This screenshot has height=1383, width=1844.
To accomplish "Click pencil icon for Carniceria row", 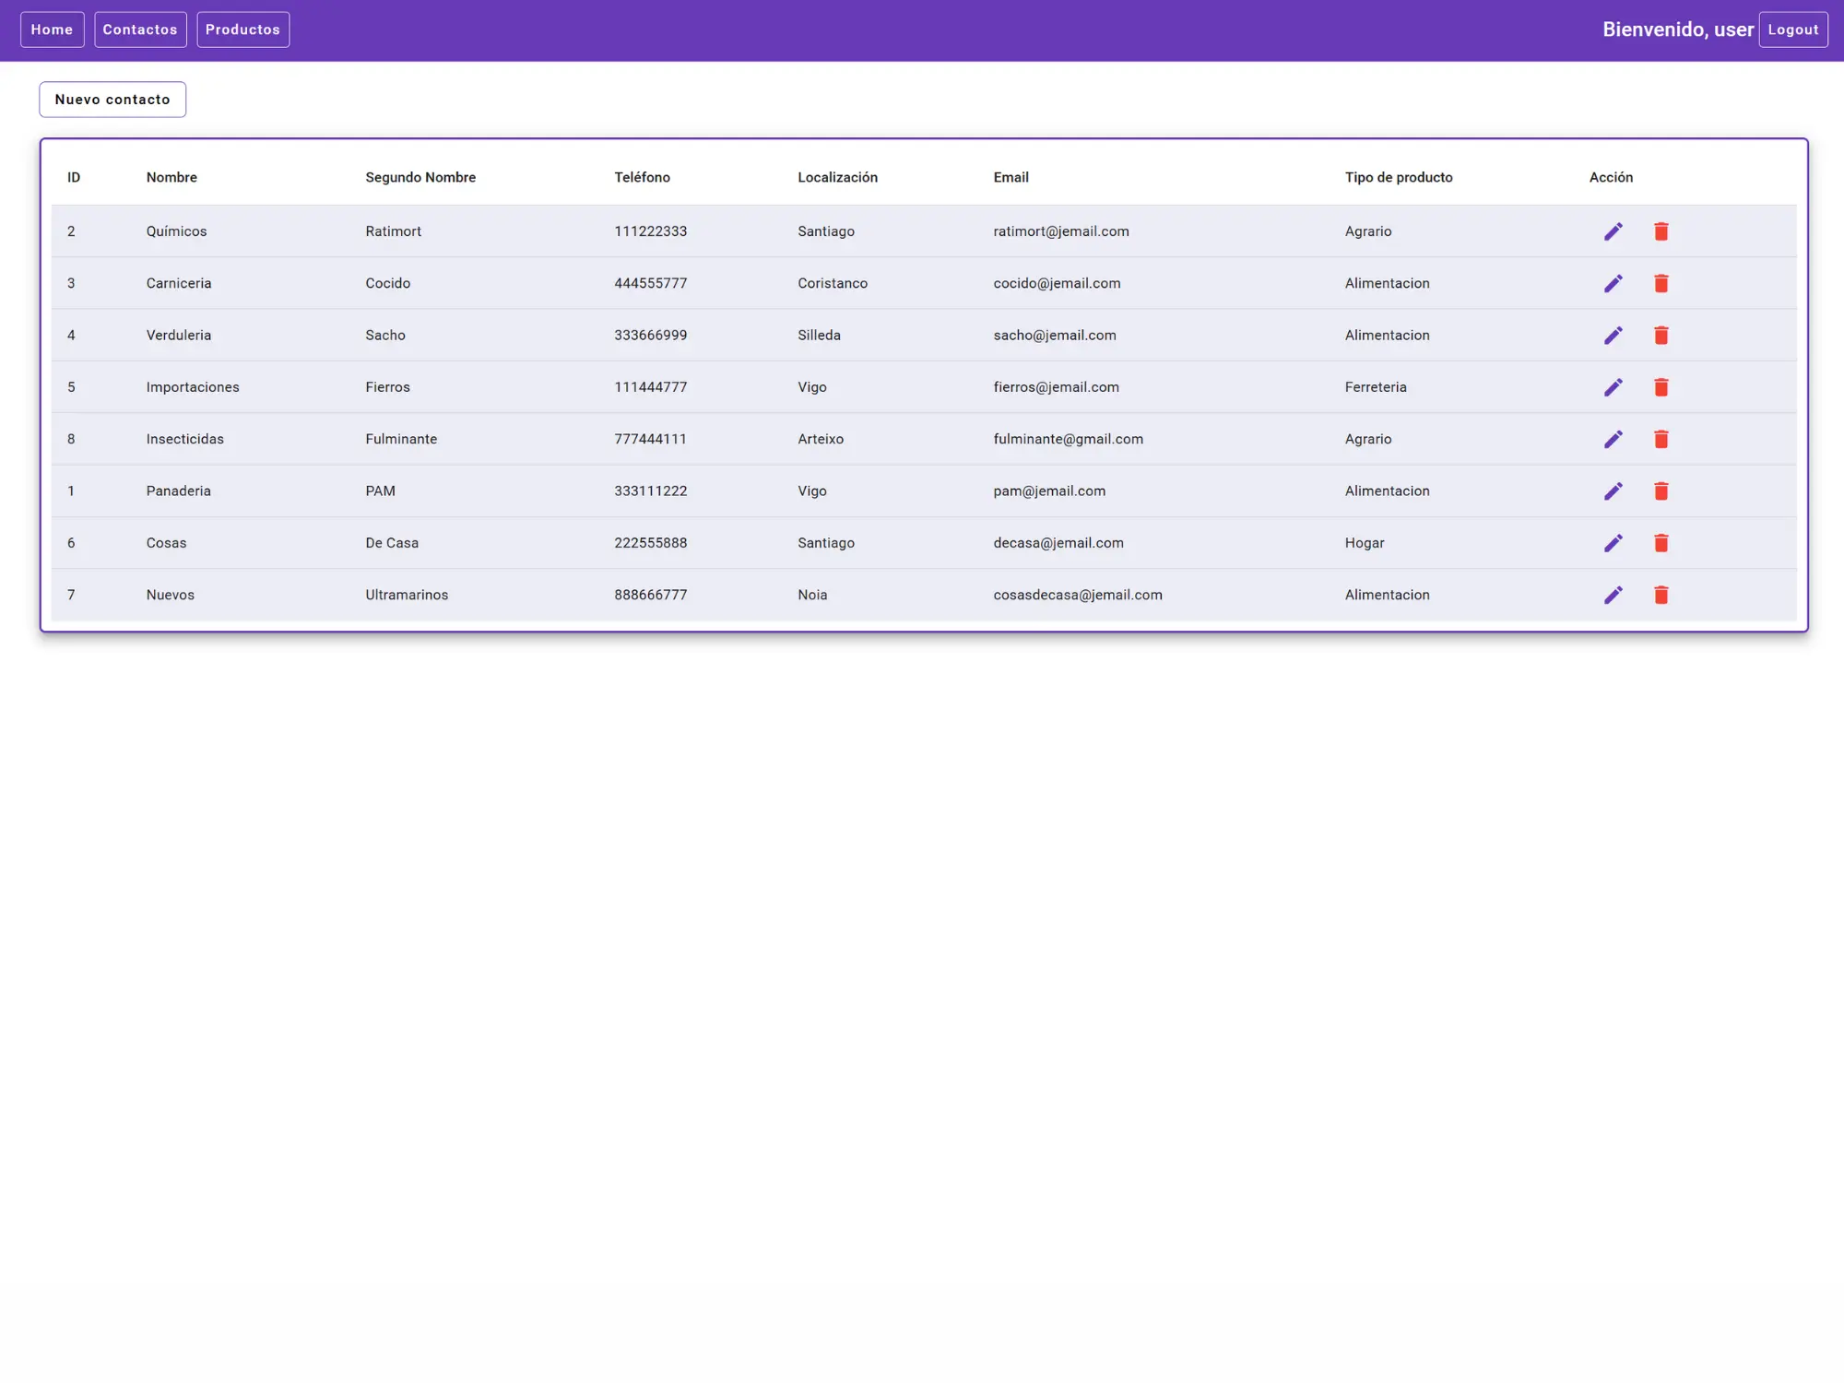I will [1613, 283].
